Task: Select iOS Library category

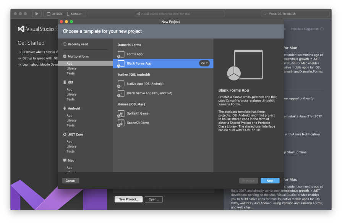Action: point(71,94)
